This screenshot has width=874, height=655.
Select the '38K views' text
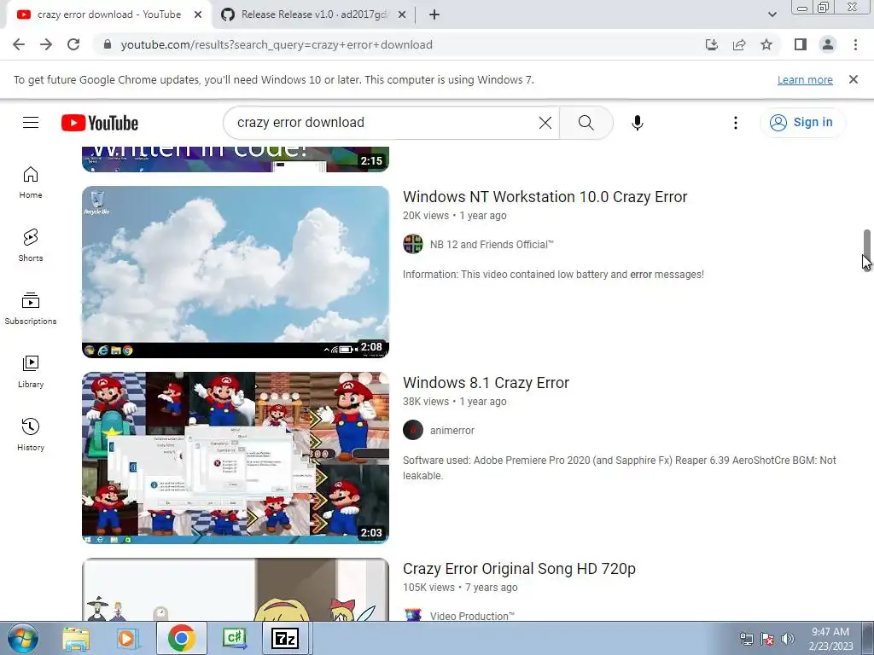[x=426, y=402]
